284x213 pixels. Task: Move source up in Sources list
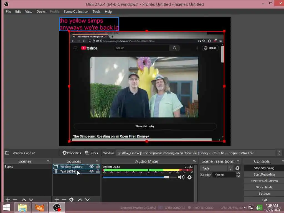point(80,200)
